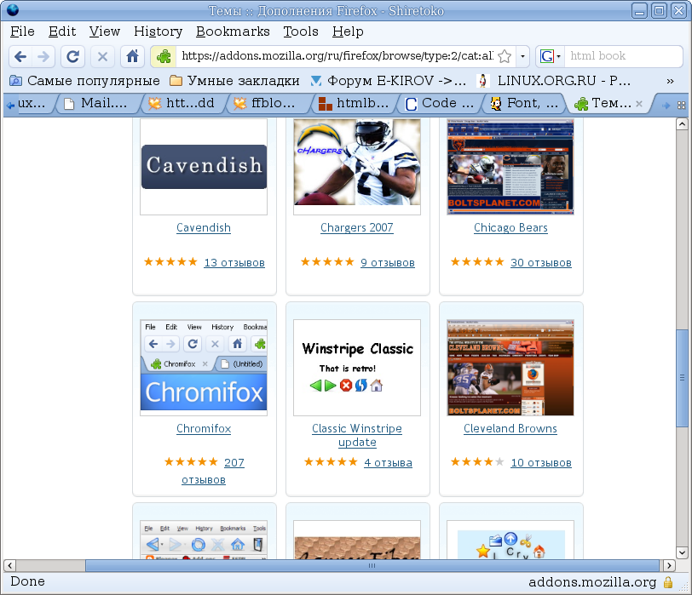Click the Chromifox theme preview image

coord(204,368)
